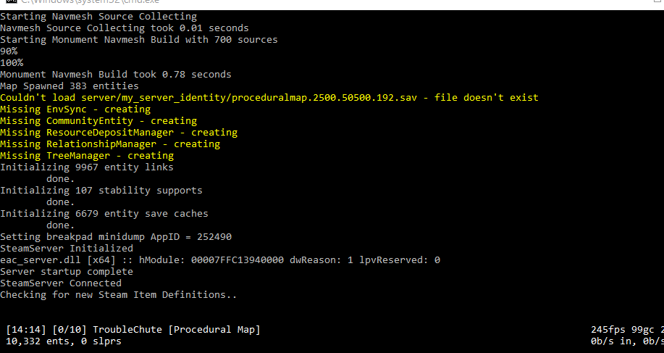The width and height of the screenshot is (664, 353).
Task: Click the 'Server startup complete' line
Action: 67,272
